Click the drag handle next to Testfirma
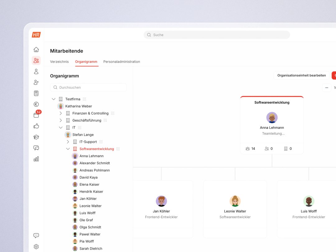The width and height of the screenshot is (336, 252). click(x=84, y=99)
